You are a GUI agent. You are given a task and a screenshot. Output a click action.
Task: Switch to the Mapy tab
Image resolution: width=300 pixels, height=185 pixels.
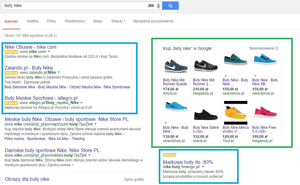tap(98, 21)
